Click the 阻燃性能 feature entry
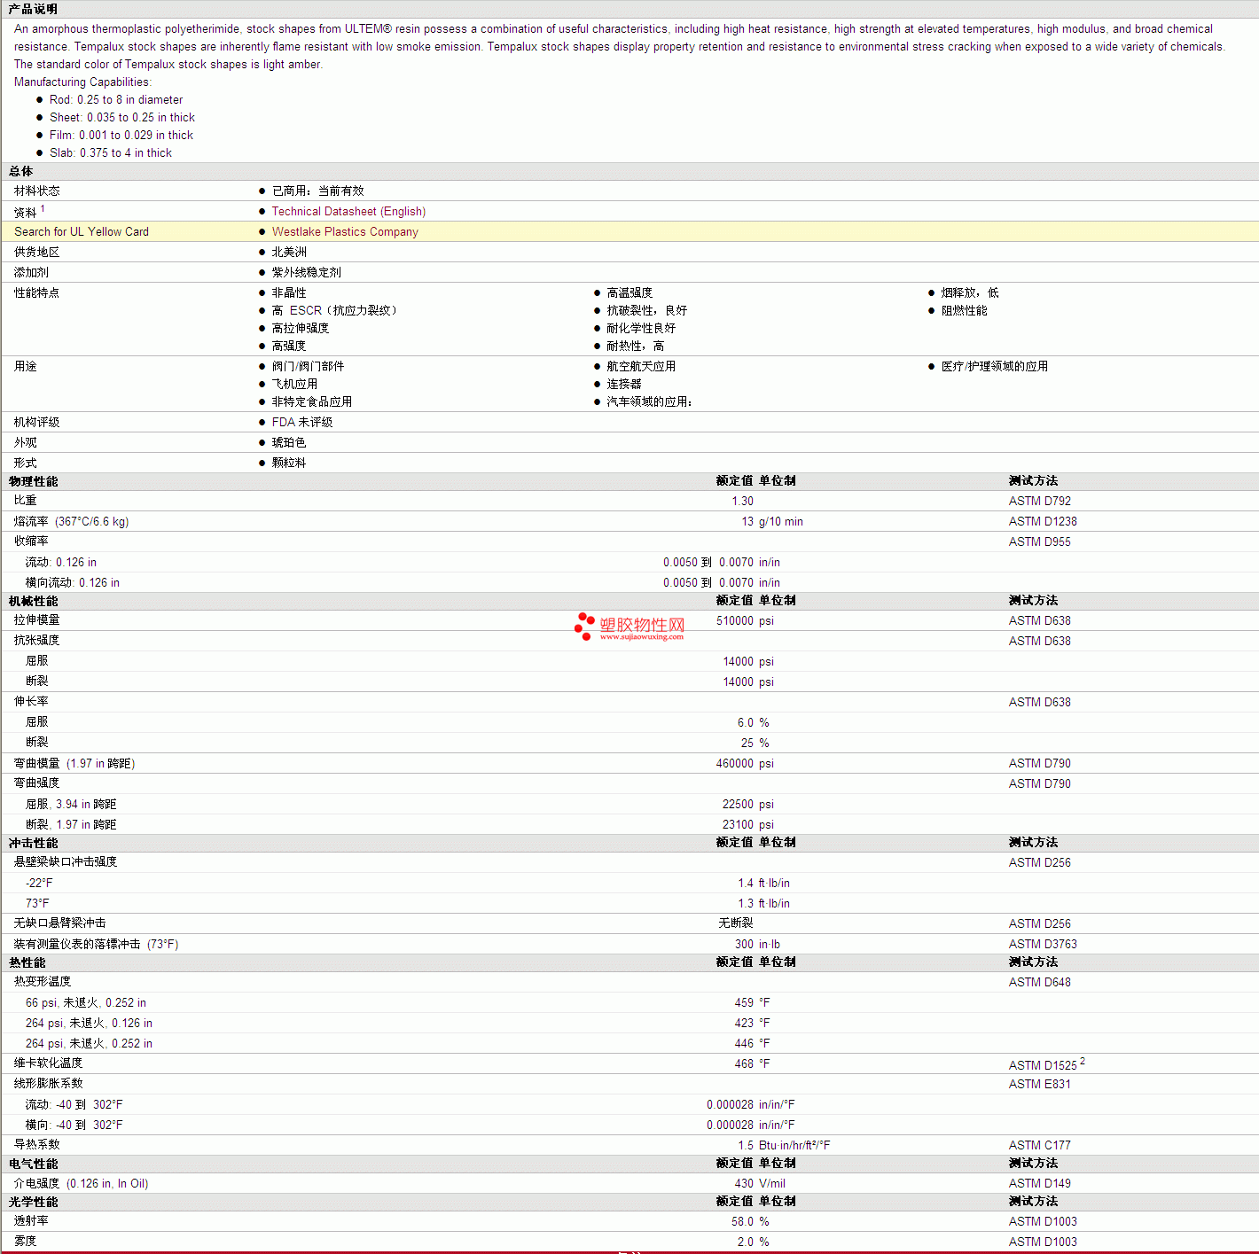The height and width of the screenshot is (1254, 1259). (x=964, y=310)
